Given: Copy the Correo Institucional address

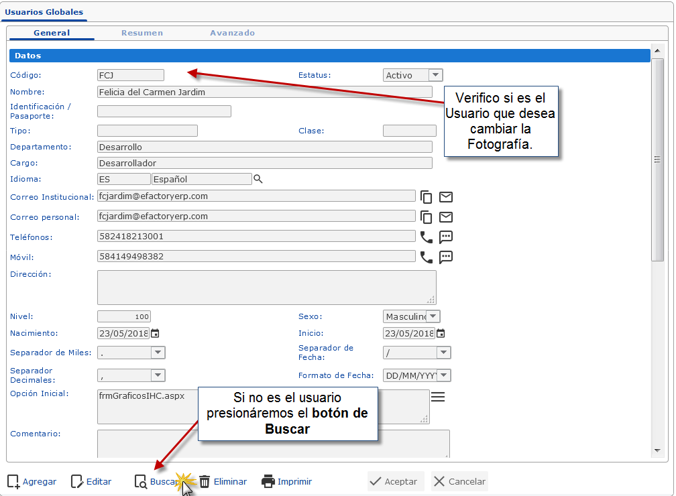Looking at the screenshot, I should point(427,197).
